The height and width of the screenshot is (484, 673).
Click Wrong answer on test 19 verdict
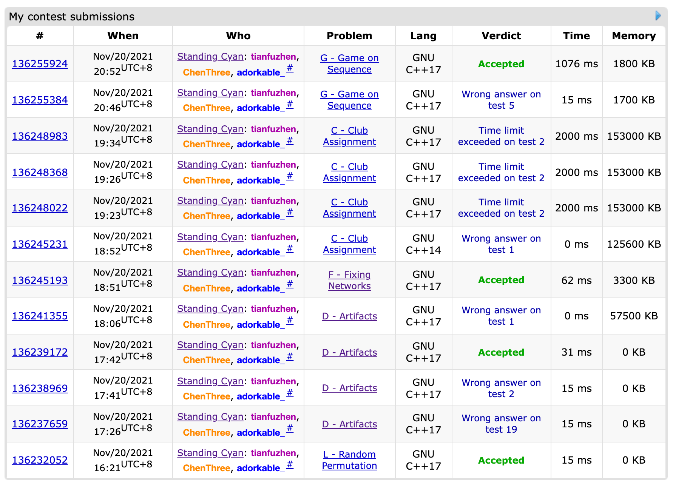[x=501, y=424]
